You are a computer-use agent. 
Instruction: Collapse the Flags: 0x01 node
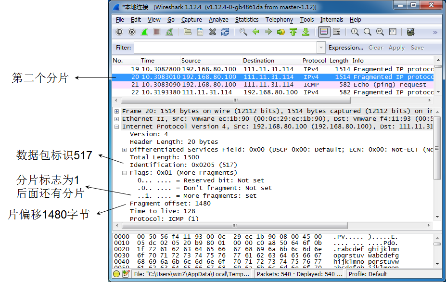coord(124,173)
